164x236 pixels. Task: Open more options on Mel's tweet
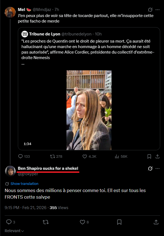tap(157, 10)
